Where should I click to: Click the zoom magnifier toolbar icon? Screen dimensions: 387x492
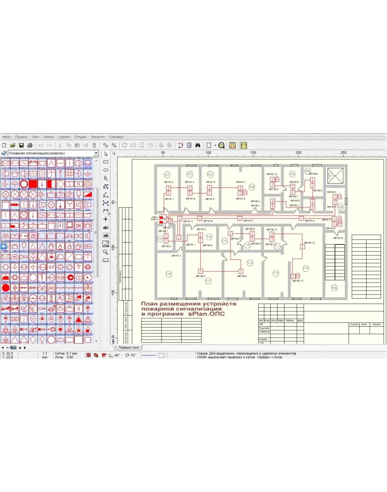point(222,145)
